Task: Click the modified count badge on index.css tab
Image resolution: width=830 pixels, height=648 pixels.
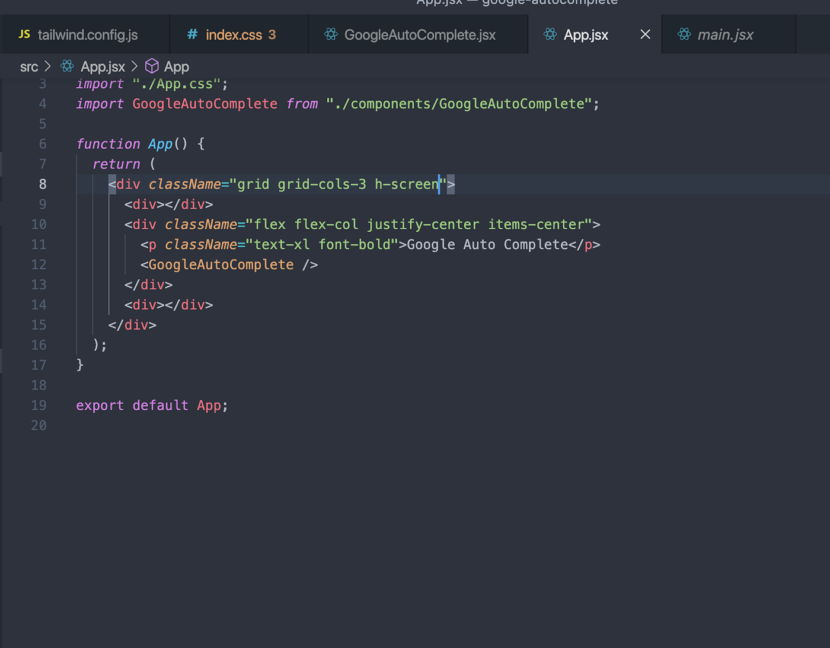Action: [271, 34]
